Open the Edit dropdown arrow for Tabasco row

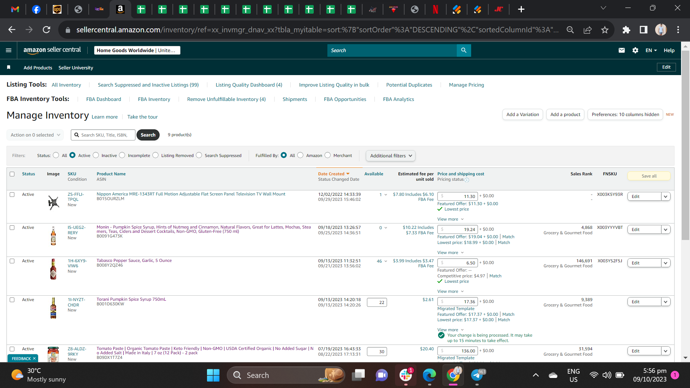point(666,263)
